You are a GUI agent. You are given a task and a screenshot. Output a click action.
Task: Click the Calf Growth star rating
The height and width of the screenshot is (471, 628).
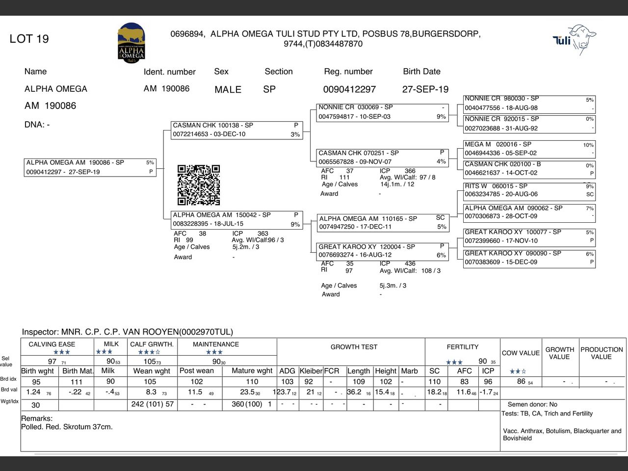pos(149,352)
